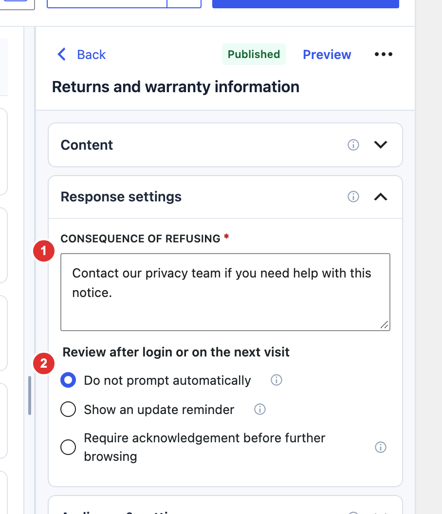The width and height of the screenshot is (442, 514).
Task: Click the back chevron arrow icon
Action: pyautogui.click(x=62, y=54)
